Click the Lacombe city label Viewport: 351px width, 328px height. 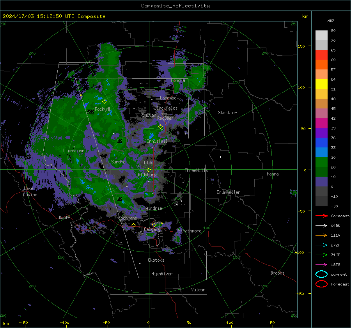click(x=168, y=98)
